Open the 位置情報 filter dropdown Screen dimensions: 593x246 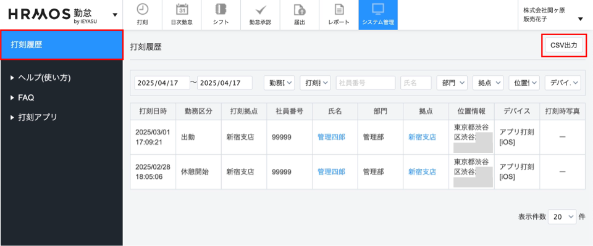coord(524,83)
